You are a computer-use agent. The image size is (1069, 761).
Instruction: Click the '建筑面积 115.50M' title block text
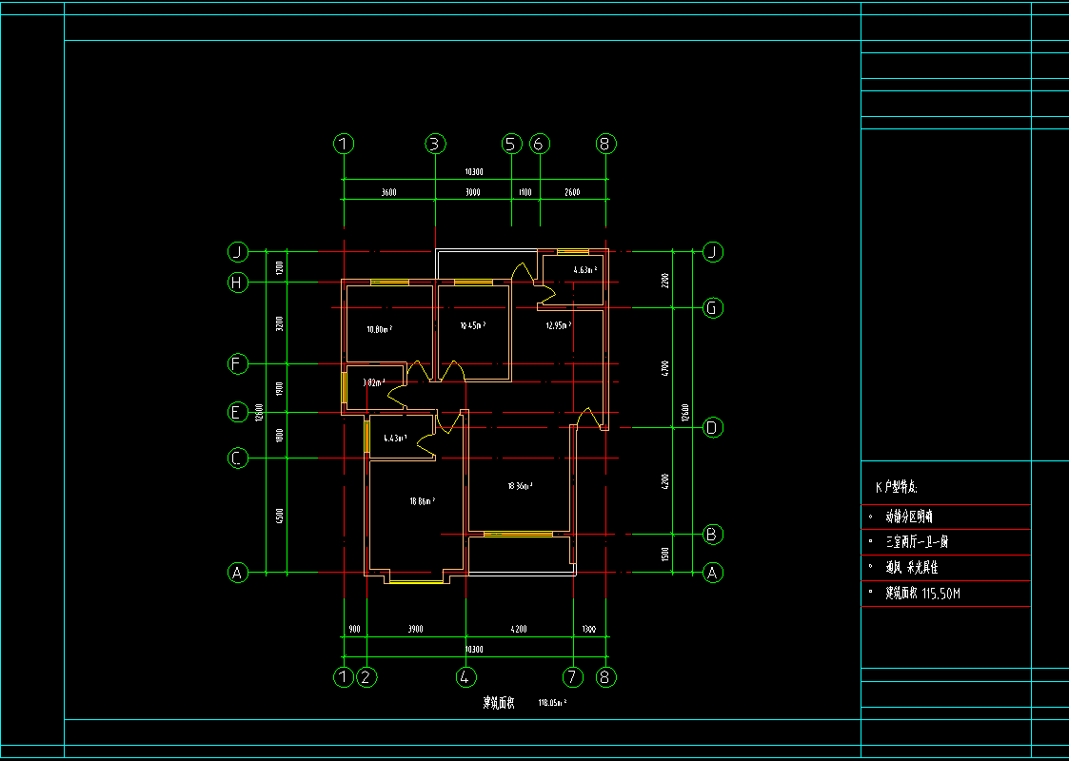(923, 594)
